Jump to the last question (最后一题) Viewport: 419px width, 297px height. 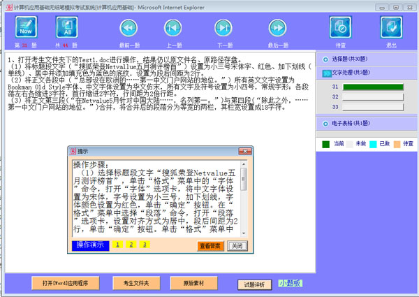277,27
